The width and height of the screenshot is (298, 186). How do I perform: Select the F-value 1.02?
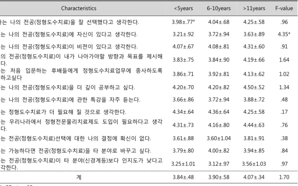click(x=284, y=74)
